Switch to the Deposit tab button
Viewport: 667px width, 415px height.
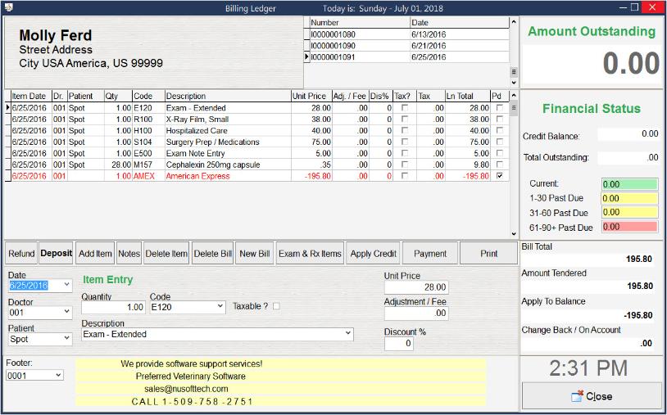(57, 254)
